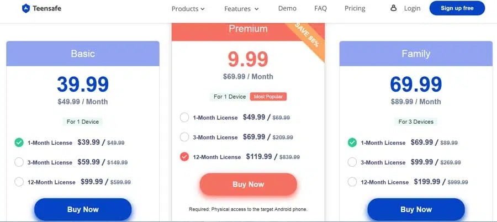Click the Teensafe shield logo icon

[26, 9]
